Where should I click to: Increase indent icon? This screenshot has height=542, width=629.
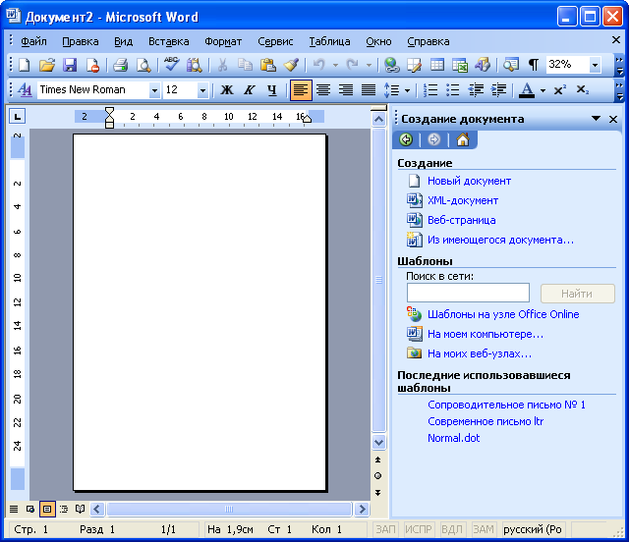(498, 89)
